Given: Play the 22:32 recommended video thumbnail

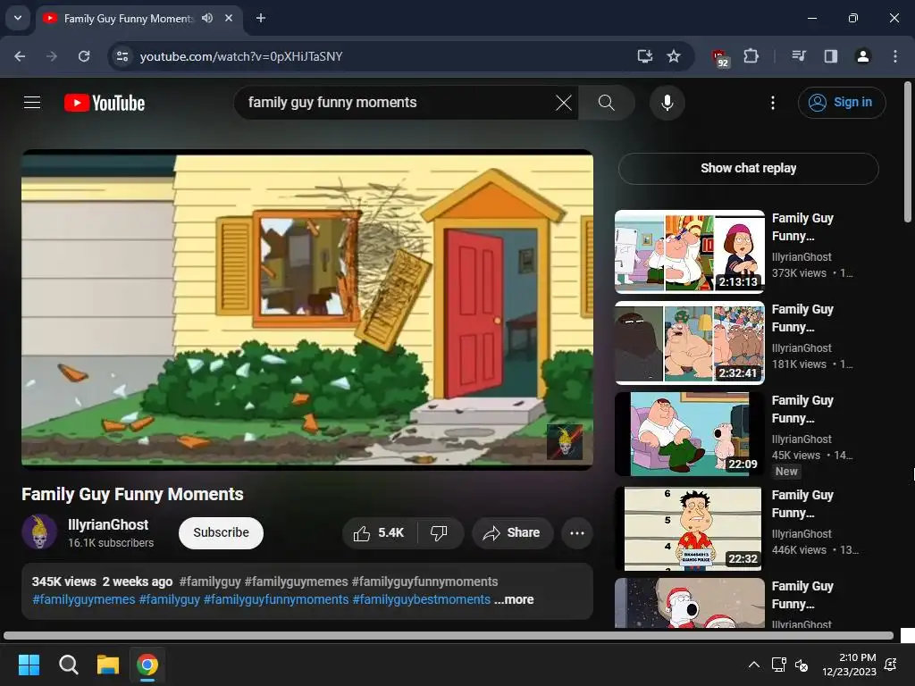Looking at the screenshot, I should [690, 529].
